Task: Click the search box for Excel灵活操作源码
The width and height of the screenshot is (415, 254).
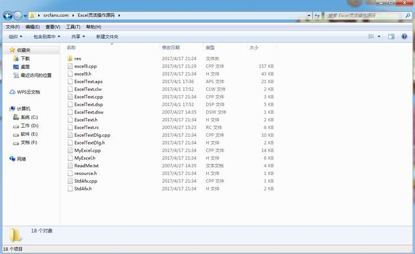Action: [364, 16]
